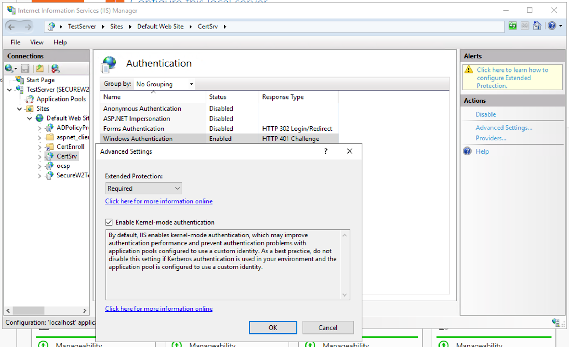Open the Help menu

[60, 42]
